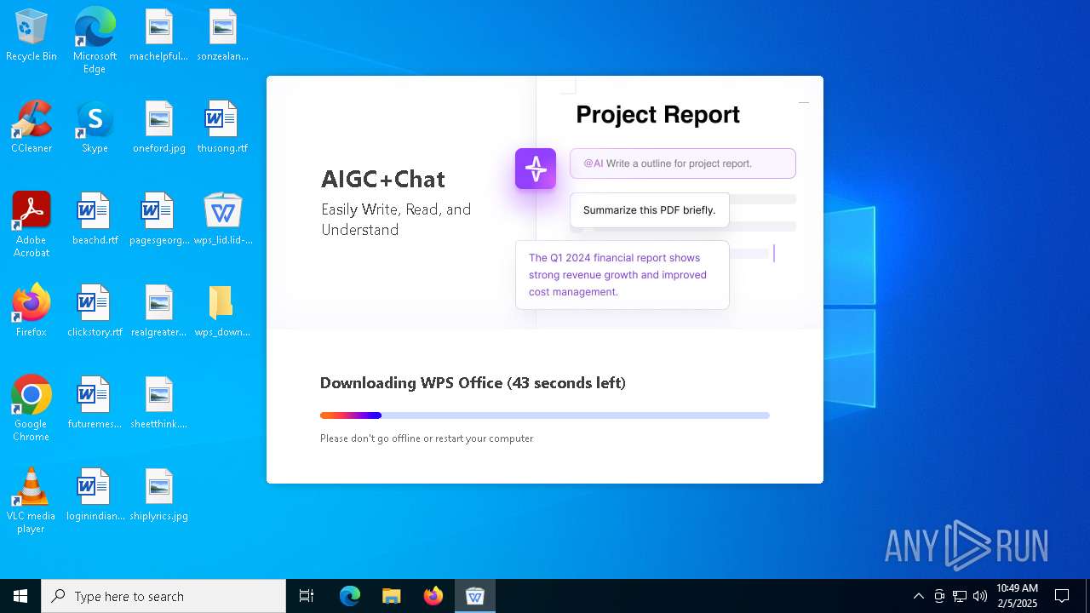
Task: Open the Recycle Bin desktop icon
Action: 32,36
